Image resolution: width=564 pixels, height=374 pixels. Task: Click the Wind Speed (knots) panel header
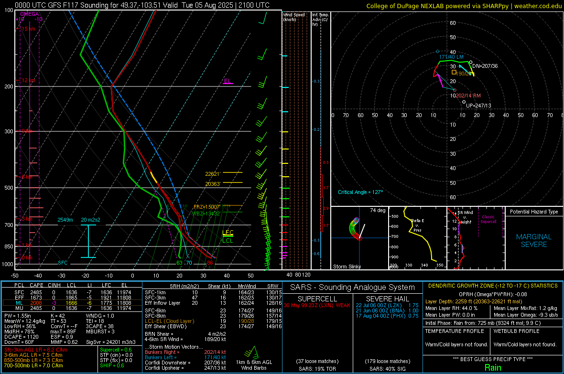pos(294,17)
